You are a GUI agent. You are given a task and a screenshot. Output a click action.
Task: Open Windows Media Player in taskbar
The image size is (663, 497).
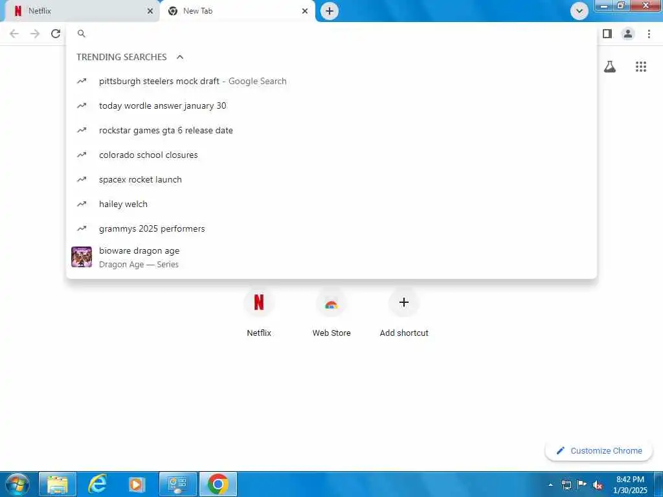137,484
